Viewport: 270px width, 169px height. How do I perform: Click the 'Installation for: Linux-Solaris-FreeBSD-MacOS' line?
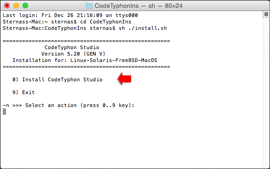[x=85, y=60]
